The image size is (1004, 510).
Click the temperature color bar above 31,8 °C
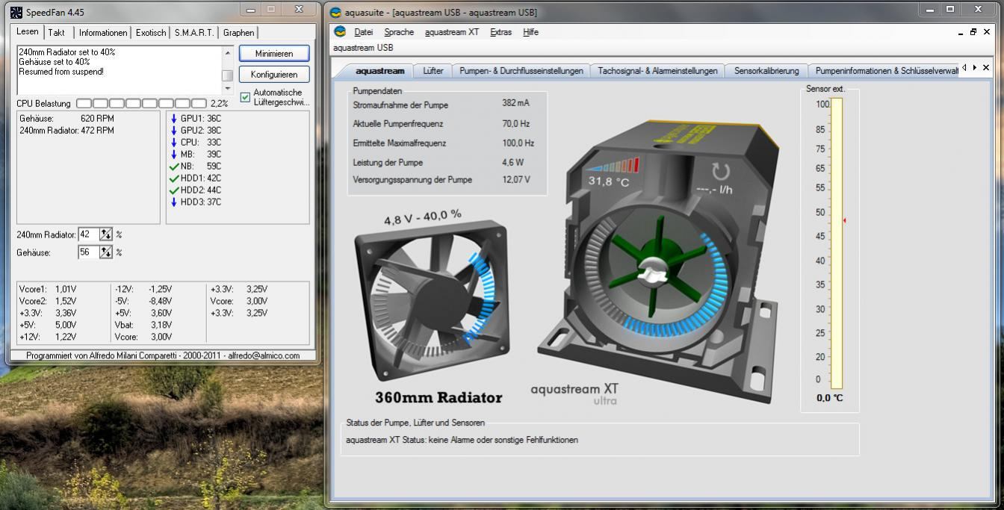point(613,166)
